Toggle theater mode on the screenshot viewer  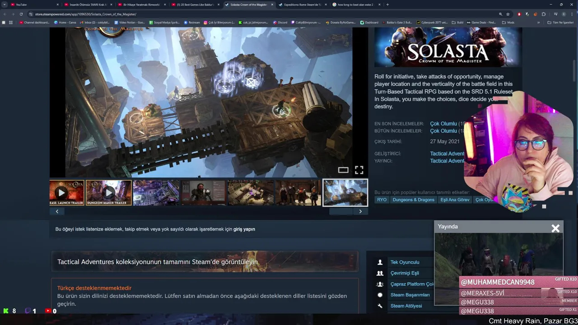tap(343, 170)
